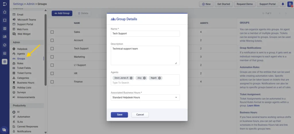Cancel the Group Details dialog
This screenshot has width=294, height=134.
[140, 115]
